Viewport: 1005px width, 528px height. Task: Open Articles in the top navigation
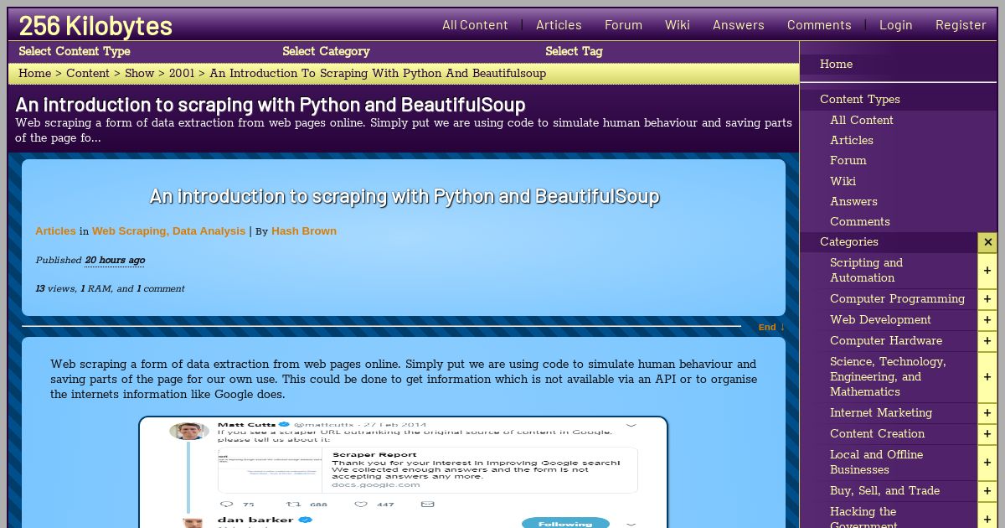559,25
